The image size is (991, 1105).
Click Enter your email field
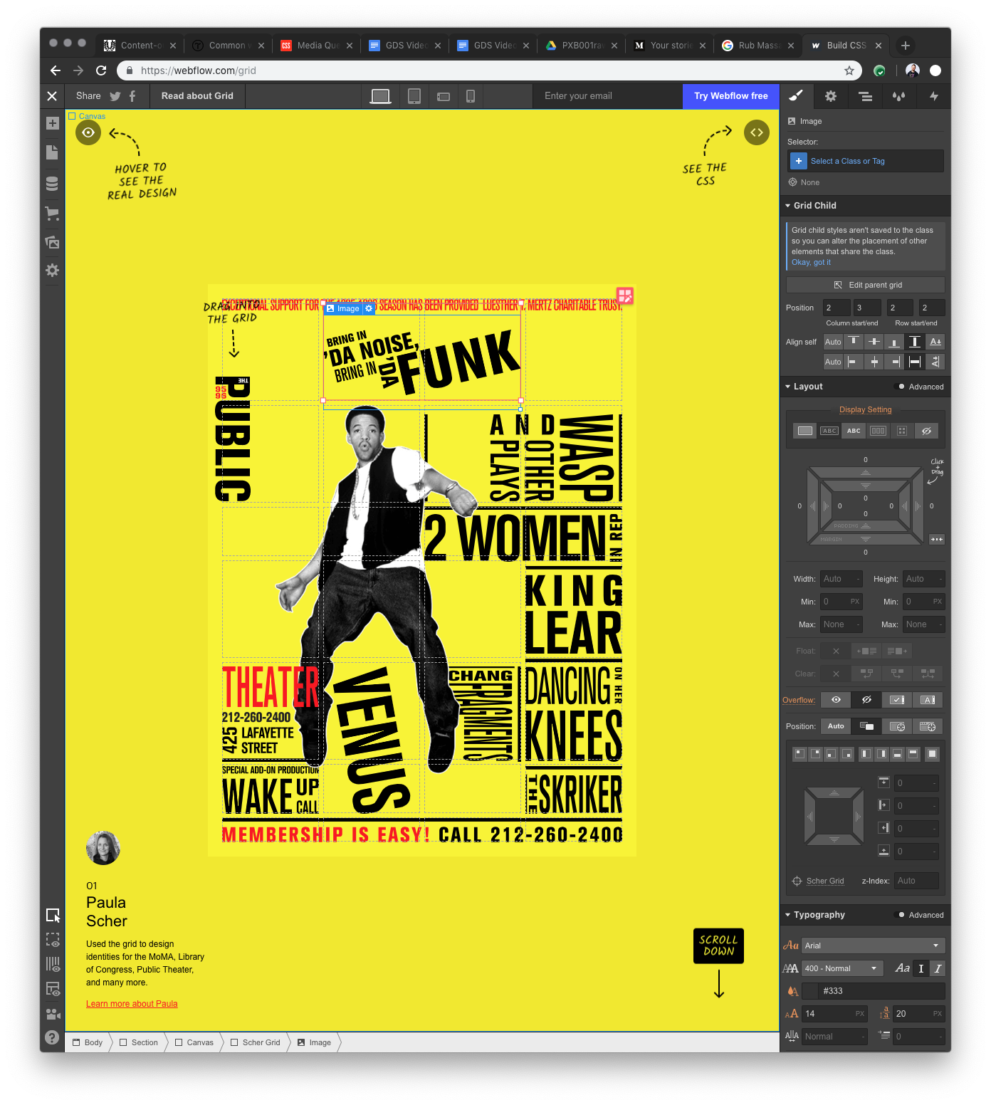(x=607, y=96)
